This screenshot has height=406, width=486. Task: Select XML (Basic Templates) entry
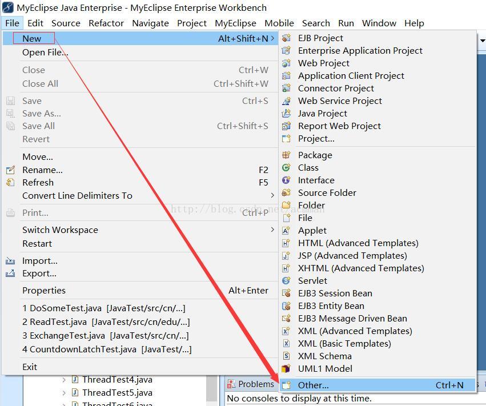377,343
